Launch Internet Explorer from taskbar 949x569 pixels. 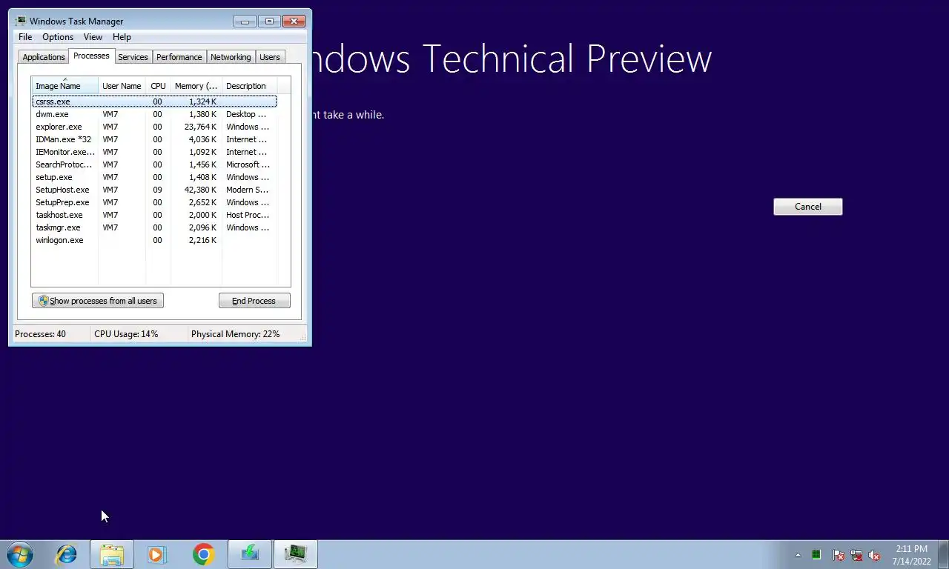(67, 554)
